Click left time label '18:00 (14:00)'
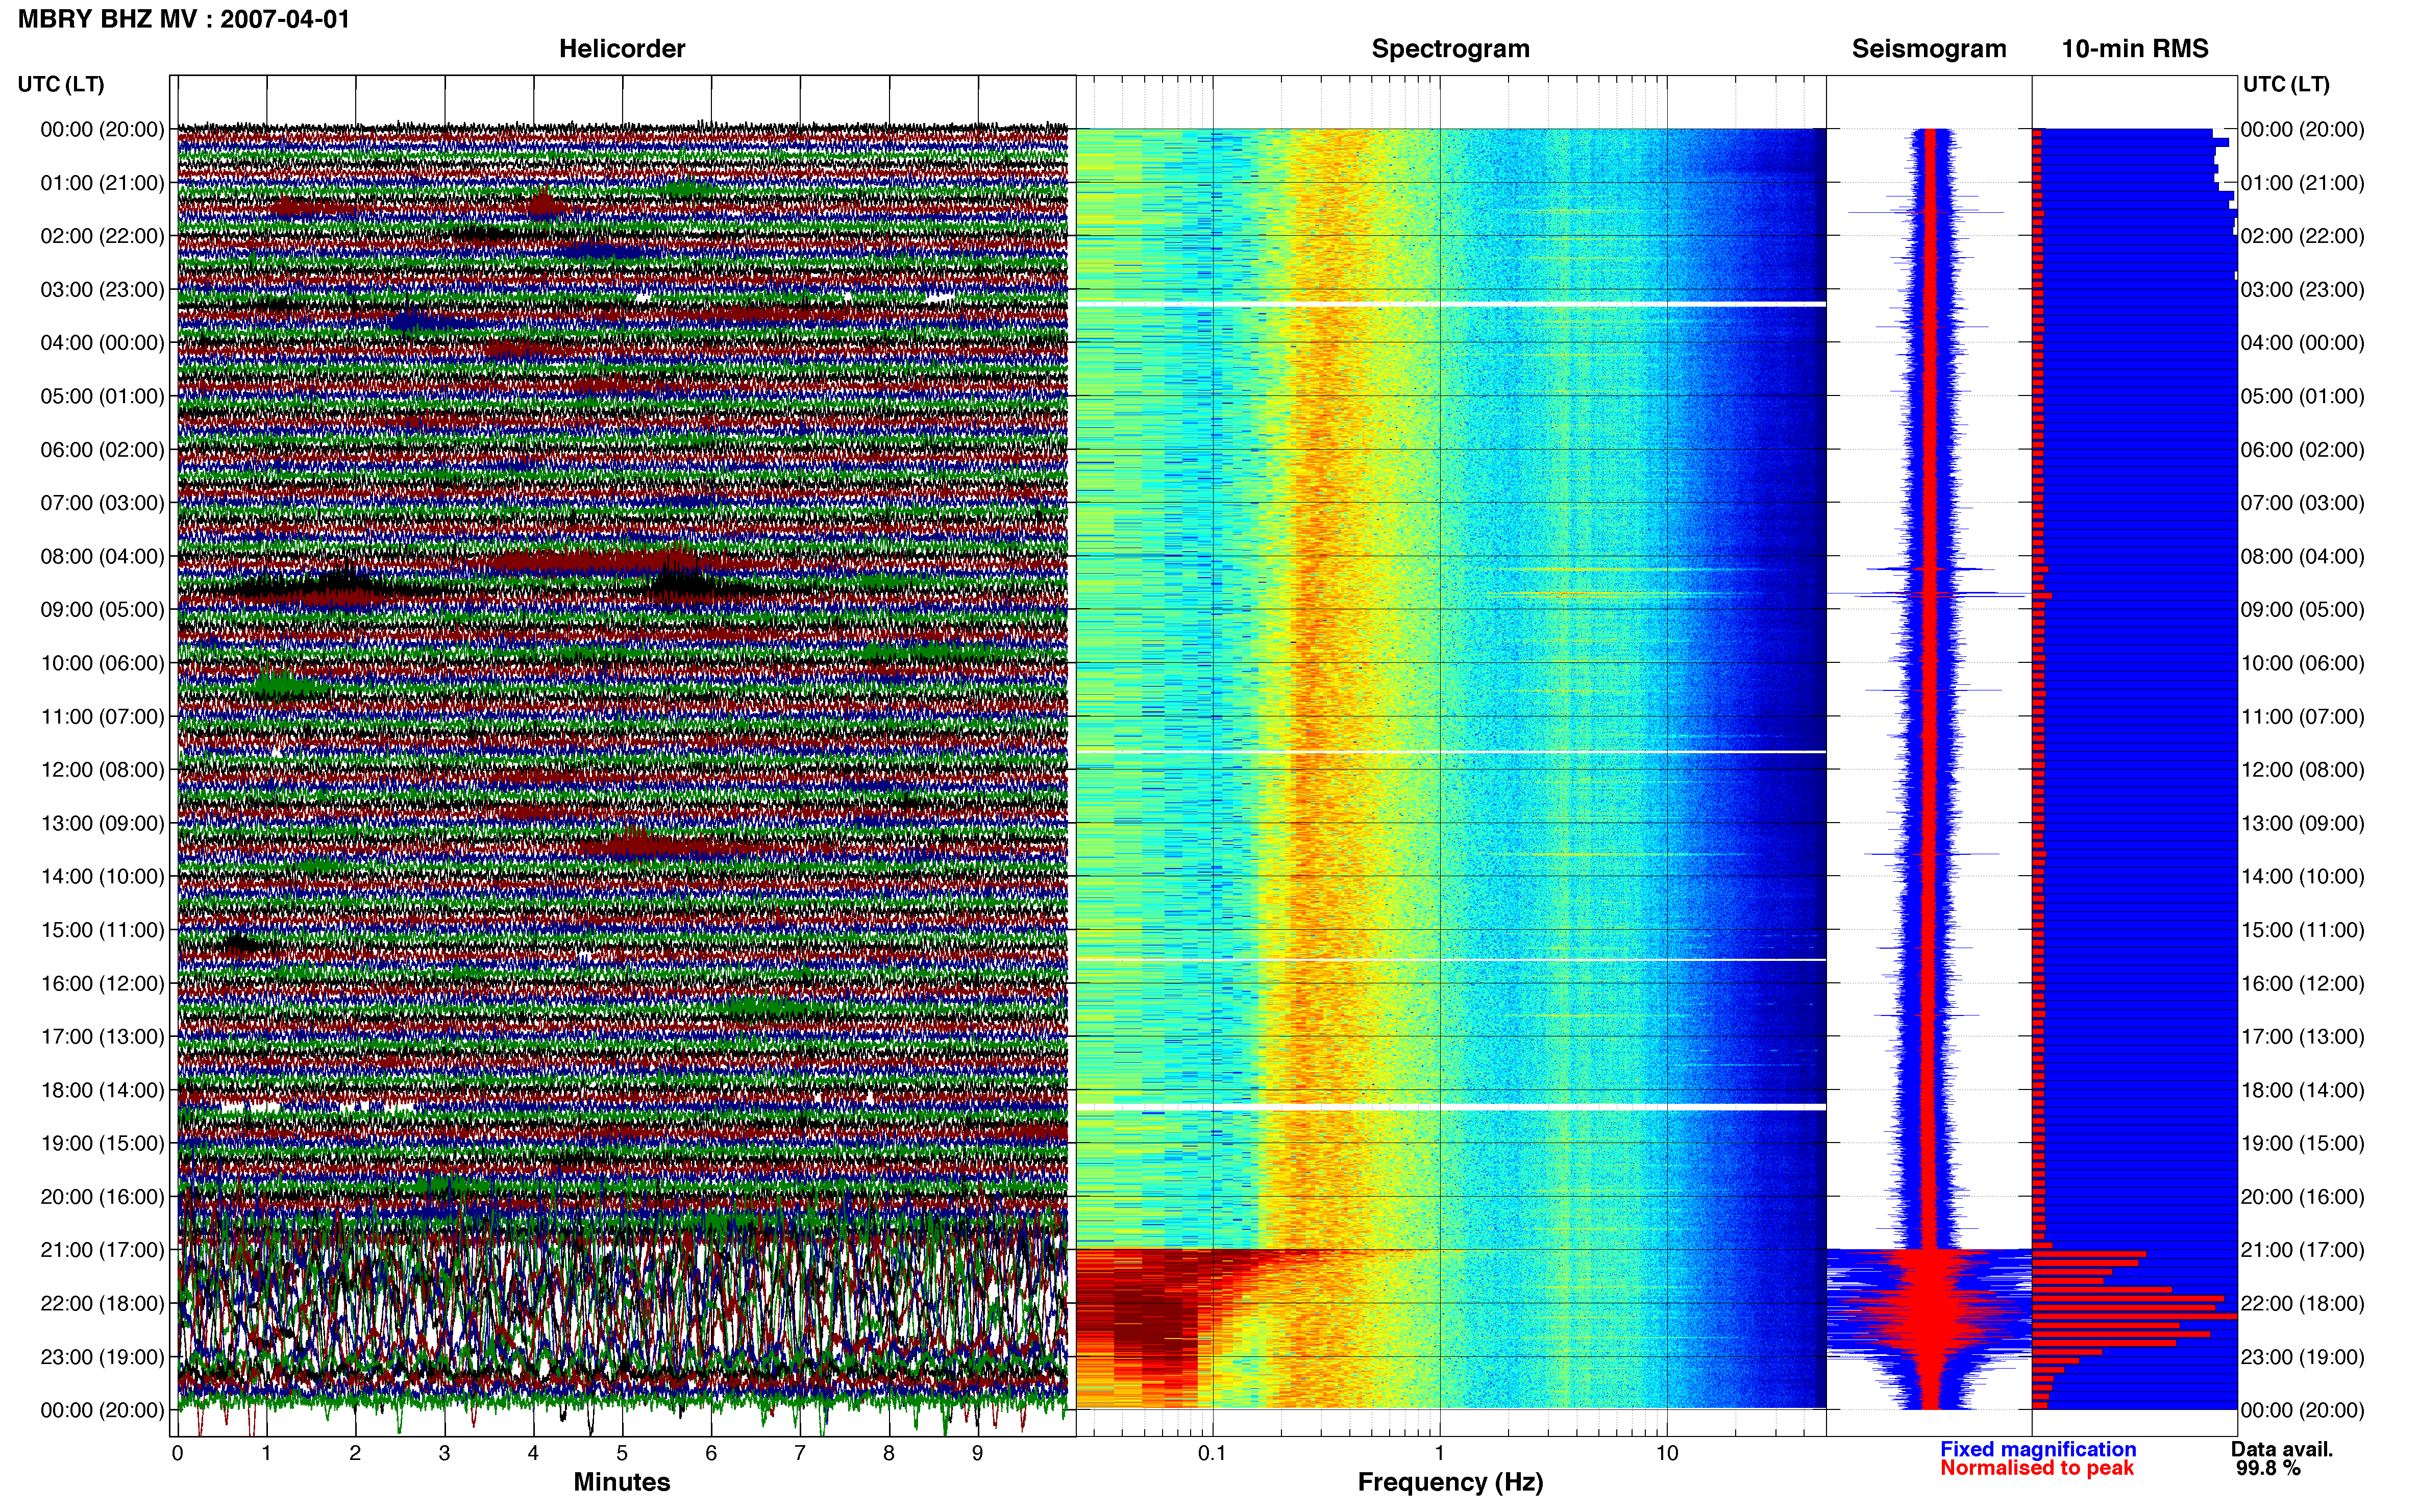The image size is (2419, 1512). pos(102,1090)
